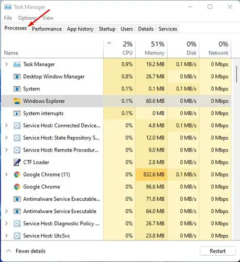
Task: Sort processes by Memory column header
Action: click(x=151, y=49)
